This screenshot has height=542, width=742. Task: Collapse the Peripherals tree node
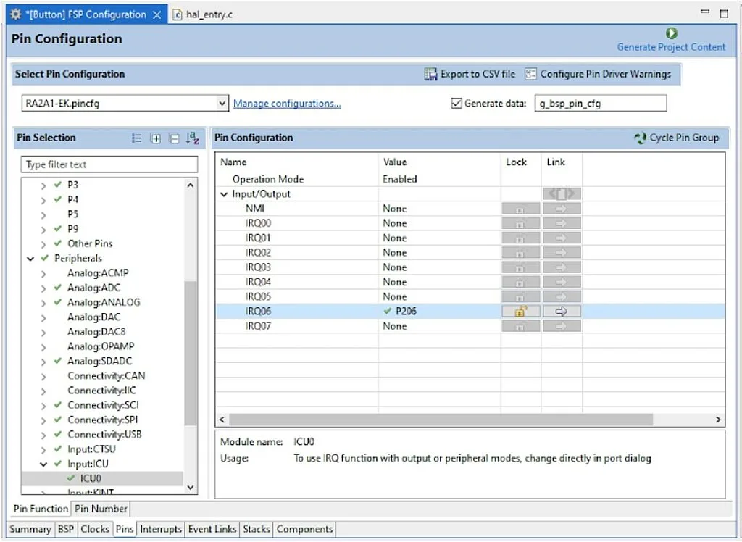tap(31, 259)
